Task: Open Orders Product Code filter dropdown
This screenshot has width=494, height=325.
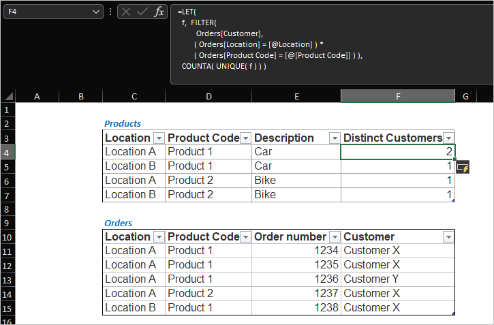Action: 245,237
